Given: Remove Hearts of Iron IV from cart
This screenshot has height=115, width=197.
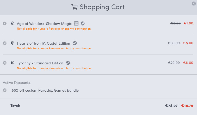Looking at the screenshot, I should (x=5, y=43).
